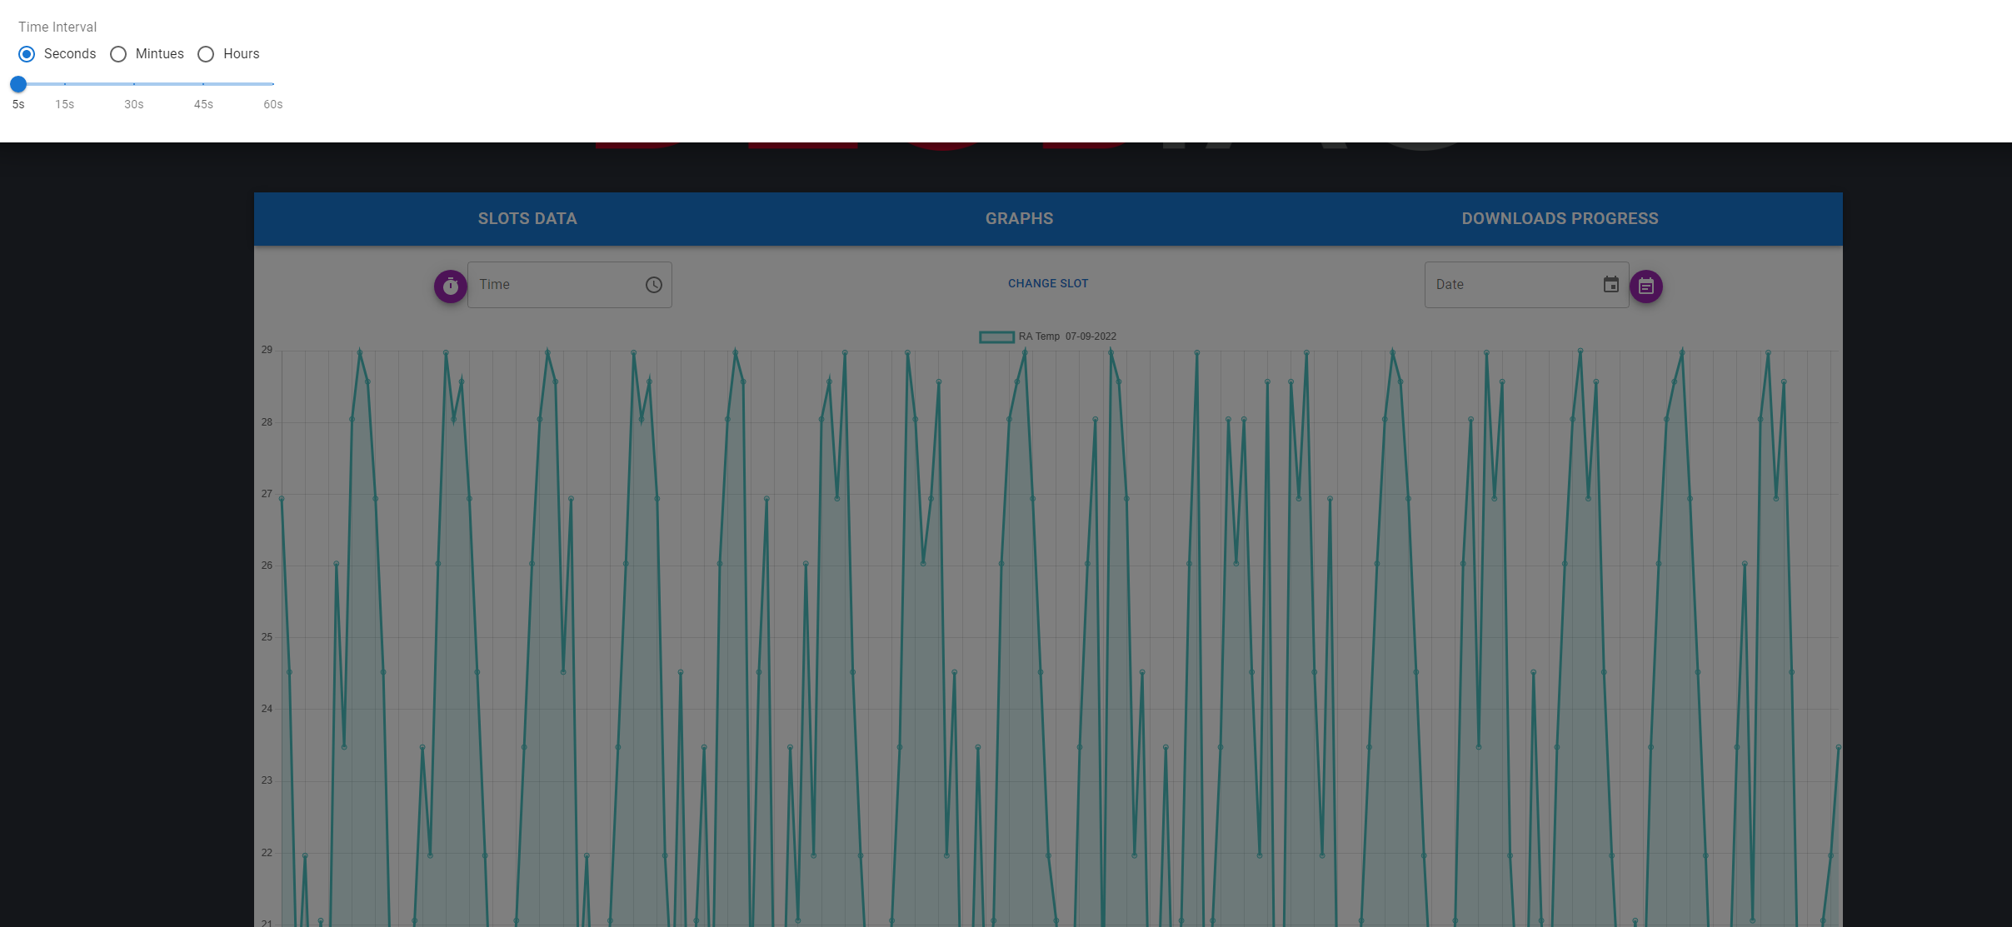Select the Hours interval option
Screen dimensions: 2012x927
[x=206, y=54]
